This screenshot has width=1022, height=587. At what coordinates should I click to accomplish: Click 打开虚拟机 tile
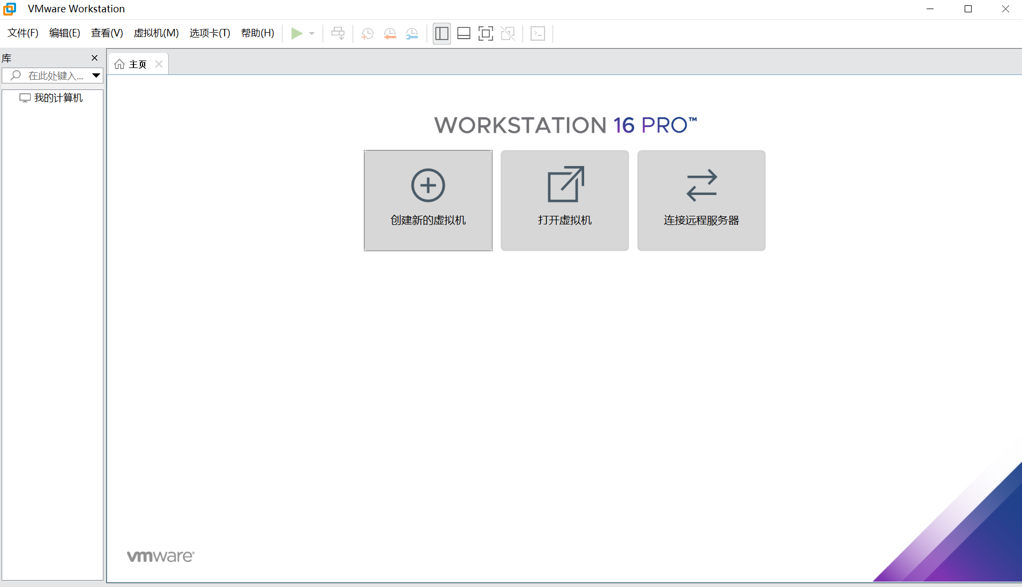click(565, 200)
